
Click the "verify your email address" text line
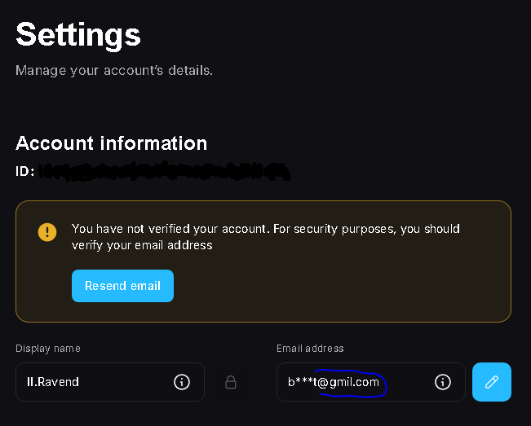click(x=142, y=245)
